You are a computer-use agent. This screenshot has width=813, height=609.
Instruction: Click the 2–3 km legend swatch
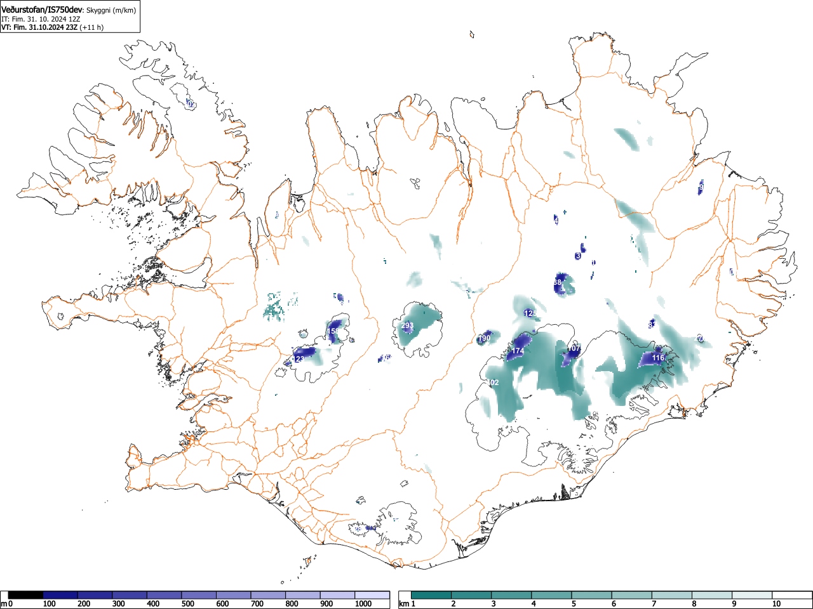tap(471, 595)
